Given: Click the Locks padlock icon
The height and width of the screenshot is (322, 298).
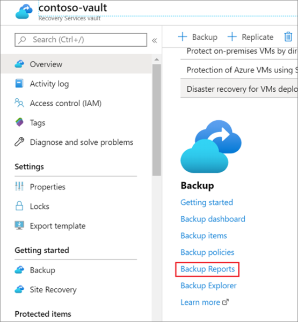Looking at the screenshot, I should pyautogui.click(x=19, y=206).
